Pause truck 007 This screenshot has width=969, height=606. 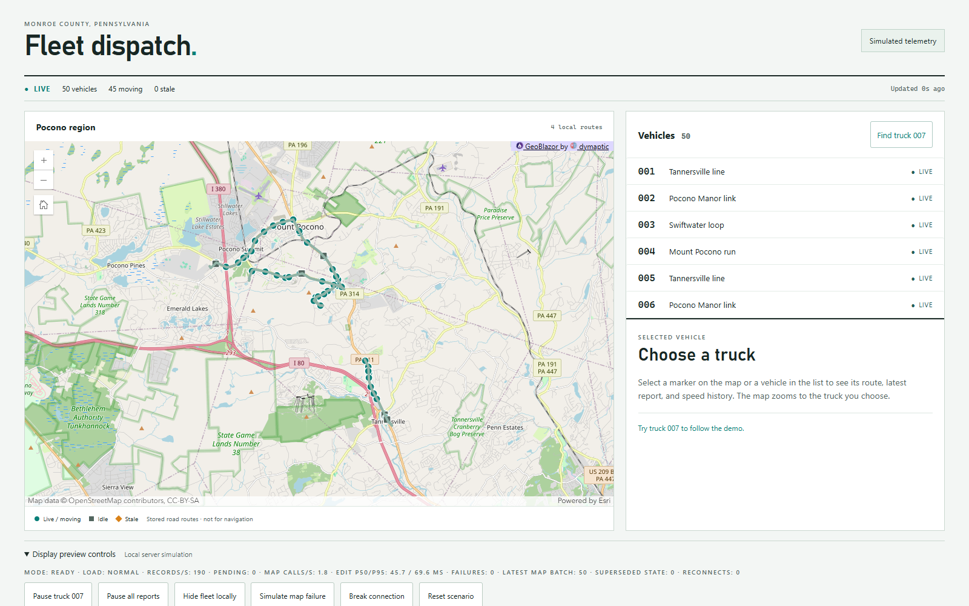pyautogui.click(x=58, y=596)
